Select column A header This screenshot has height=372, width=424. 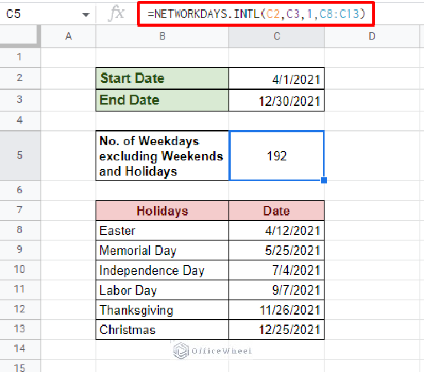[69, 36]
